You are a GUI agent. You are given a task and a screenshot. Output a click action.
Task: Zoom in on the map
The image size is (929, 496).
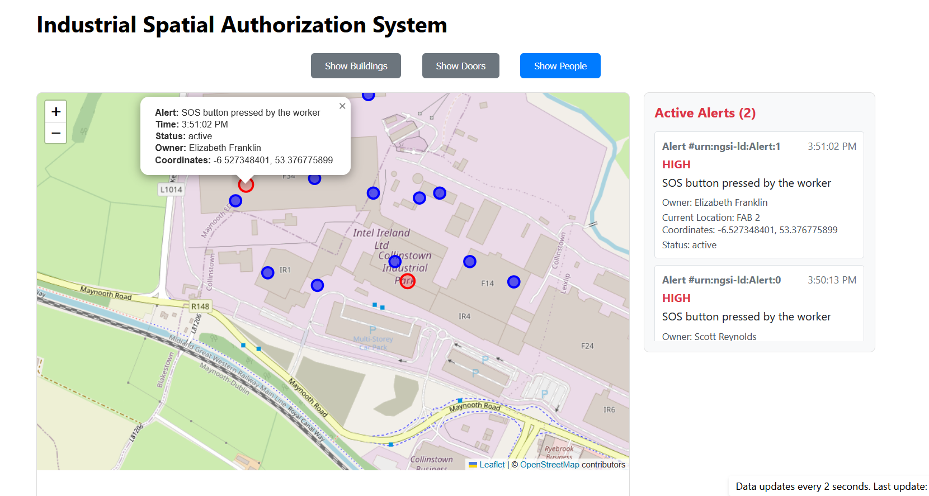56,111
